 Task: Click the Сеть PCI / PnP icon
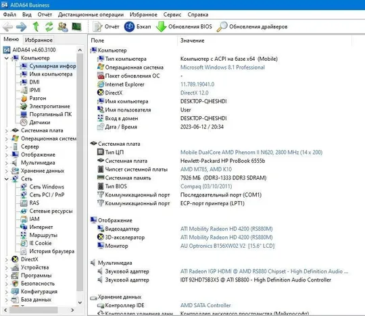point(24,195)
